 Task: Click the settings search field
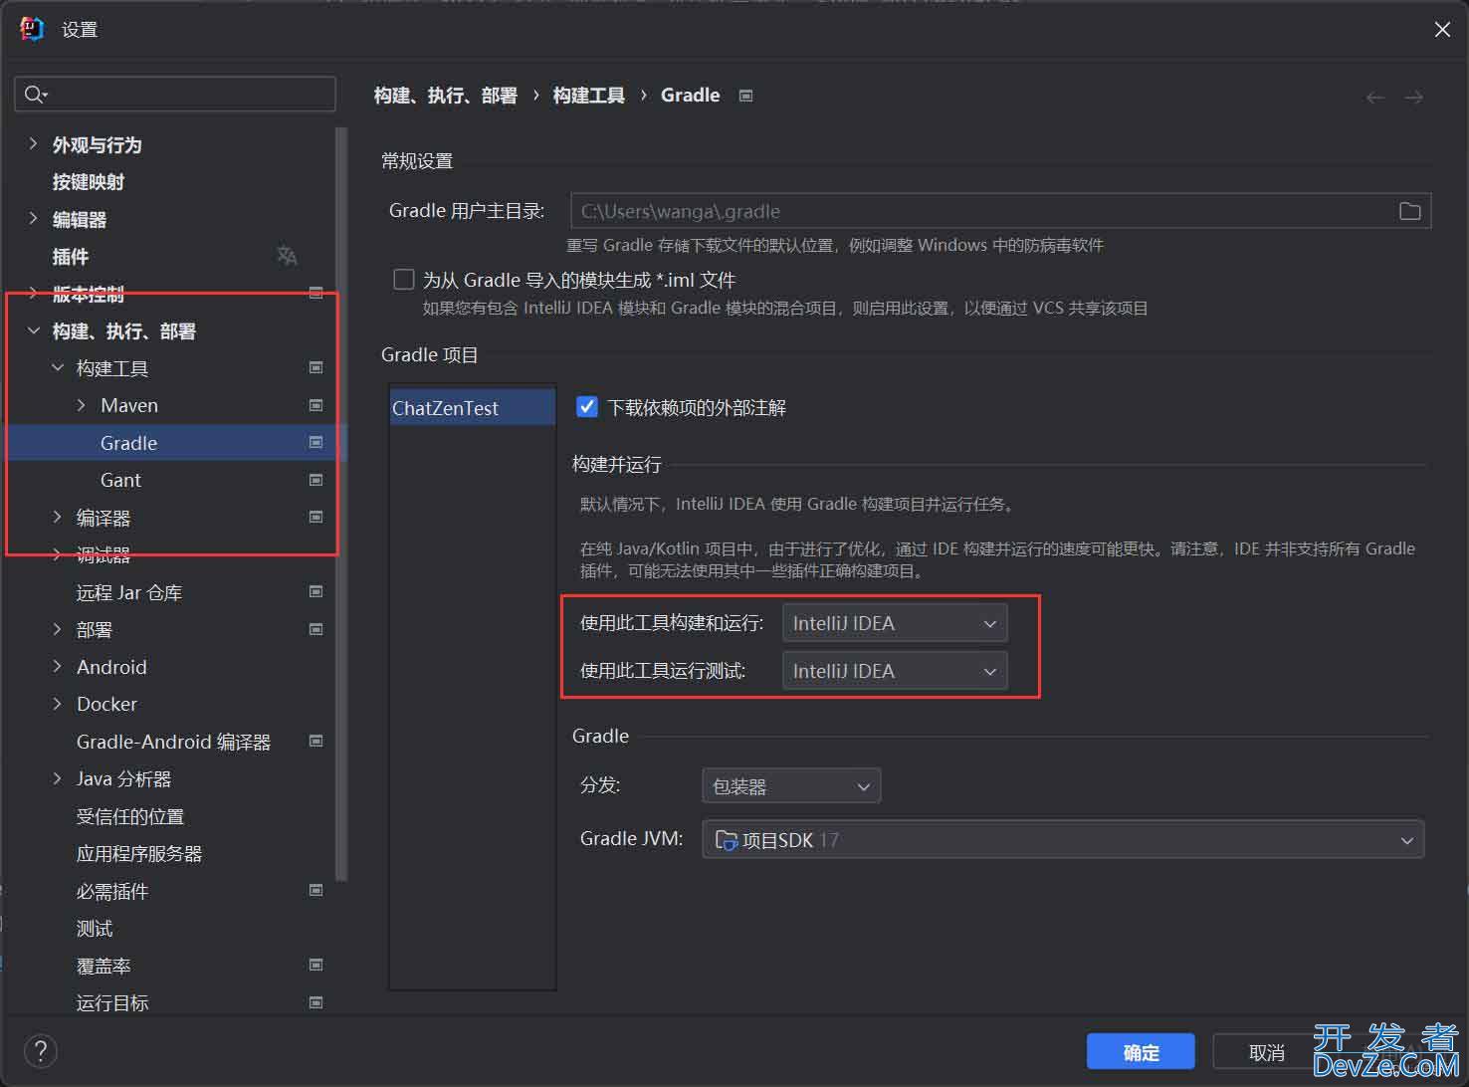pos(175,94)
